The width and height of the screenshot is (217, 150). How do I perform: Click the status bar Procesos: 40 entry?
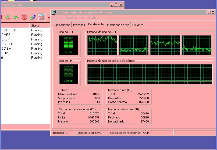(63, 133)
